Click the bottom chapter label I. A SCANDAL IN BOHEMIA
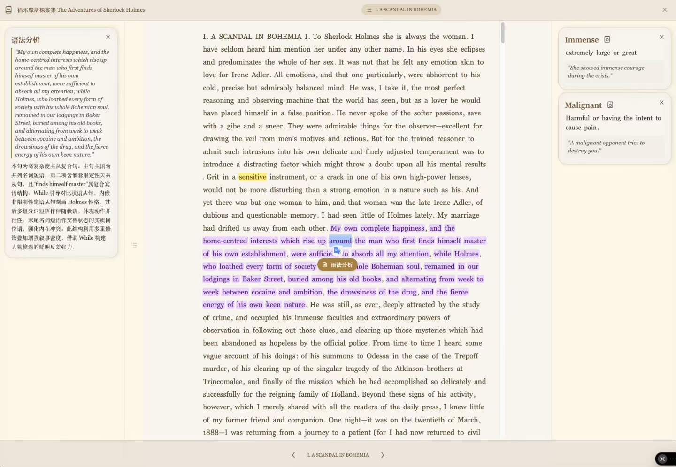Screen dimensions: 676x467 click(338, 455)
